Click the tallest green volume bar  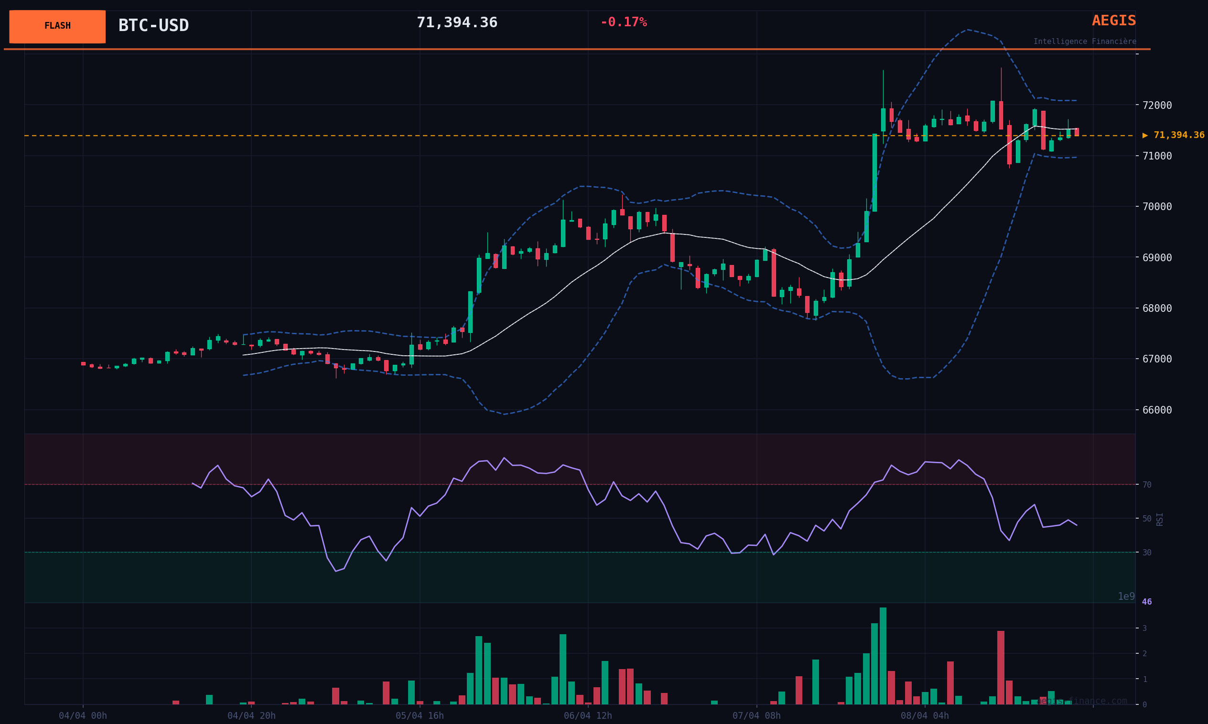click(x=883, y=656)
